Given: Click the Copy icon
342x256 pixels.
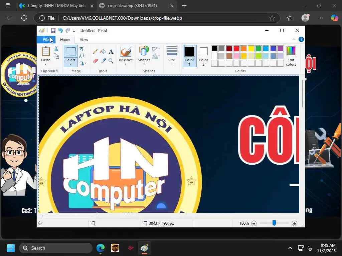Looking at the screenshot, I should (x=56, y=56).
